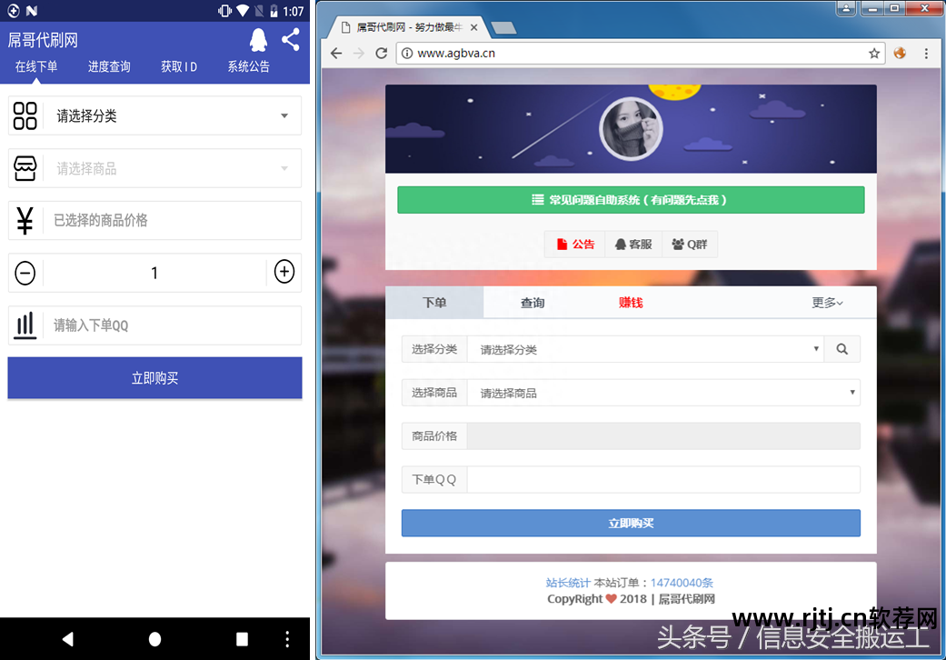Tap the share icon in mobile app header
The image size is (946, 660).
click(x=291, y=40)
